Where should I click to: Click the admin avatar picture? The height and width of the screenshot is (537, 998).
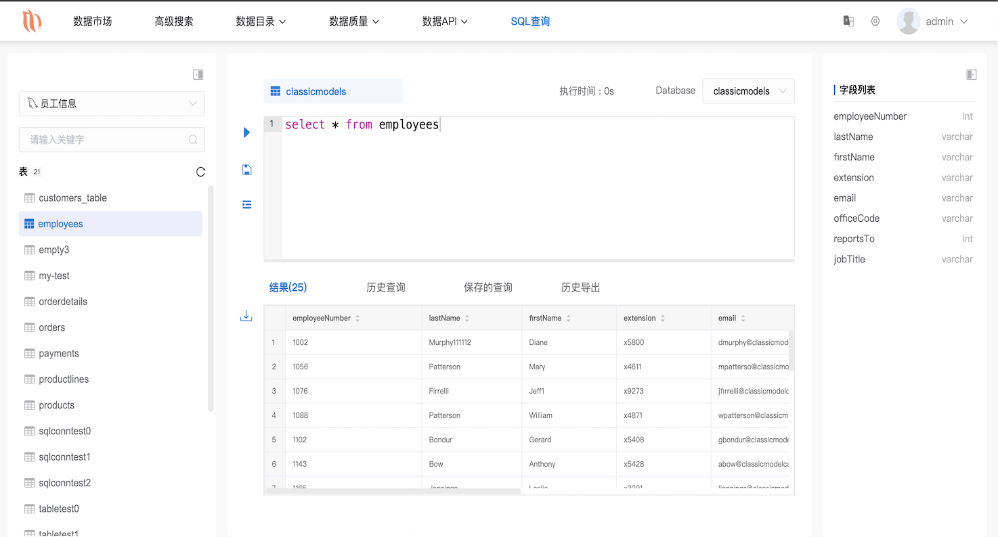908,21
